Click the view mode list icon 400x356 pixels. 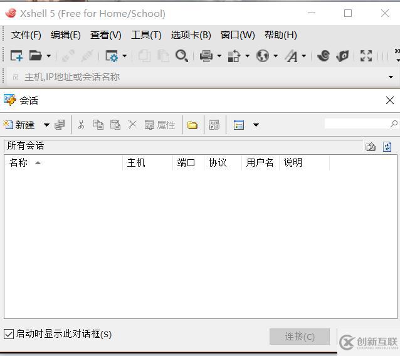239,125
